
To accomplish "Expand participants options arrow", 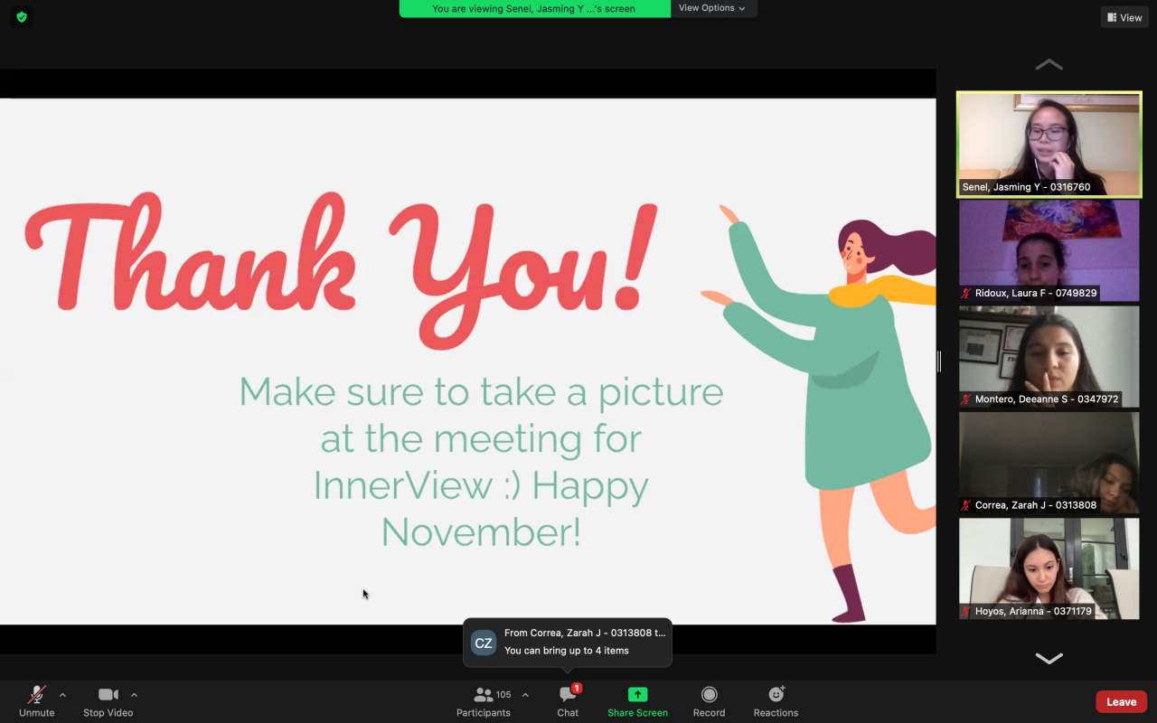I will click(525, 695).
